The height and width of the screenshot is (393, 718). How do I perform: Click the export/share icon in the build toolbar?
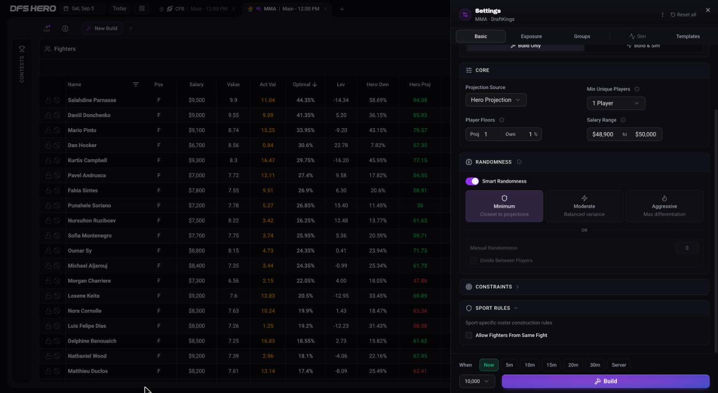point(47,28)
